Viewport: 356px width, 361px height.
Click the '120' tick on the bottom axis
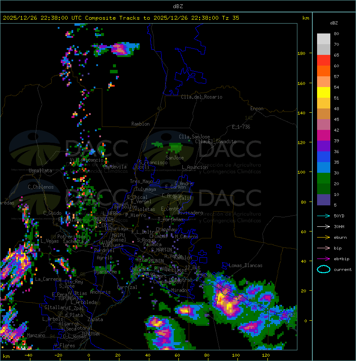coord(266,355)
